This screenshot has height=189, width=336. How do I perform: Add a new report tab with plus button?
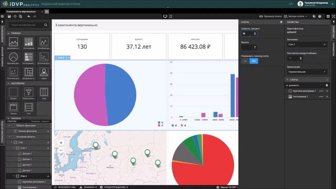click(47, 12)
